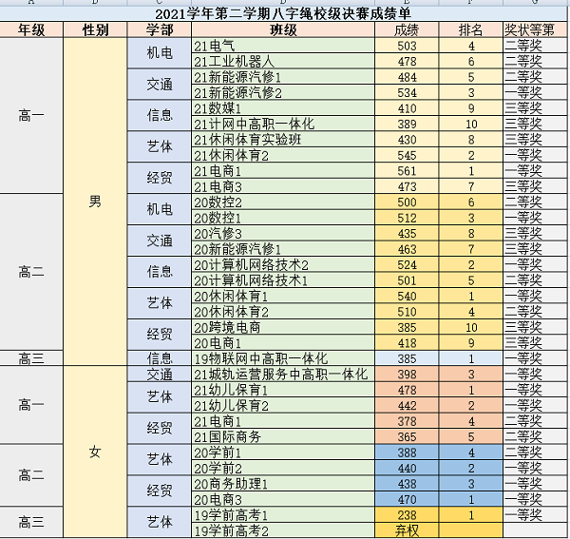Select the 班级 header cell

(x=282, y=30)
